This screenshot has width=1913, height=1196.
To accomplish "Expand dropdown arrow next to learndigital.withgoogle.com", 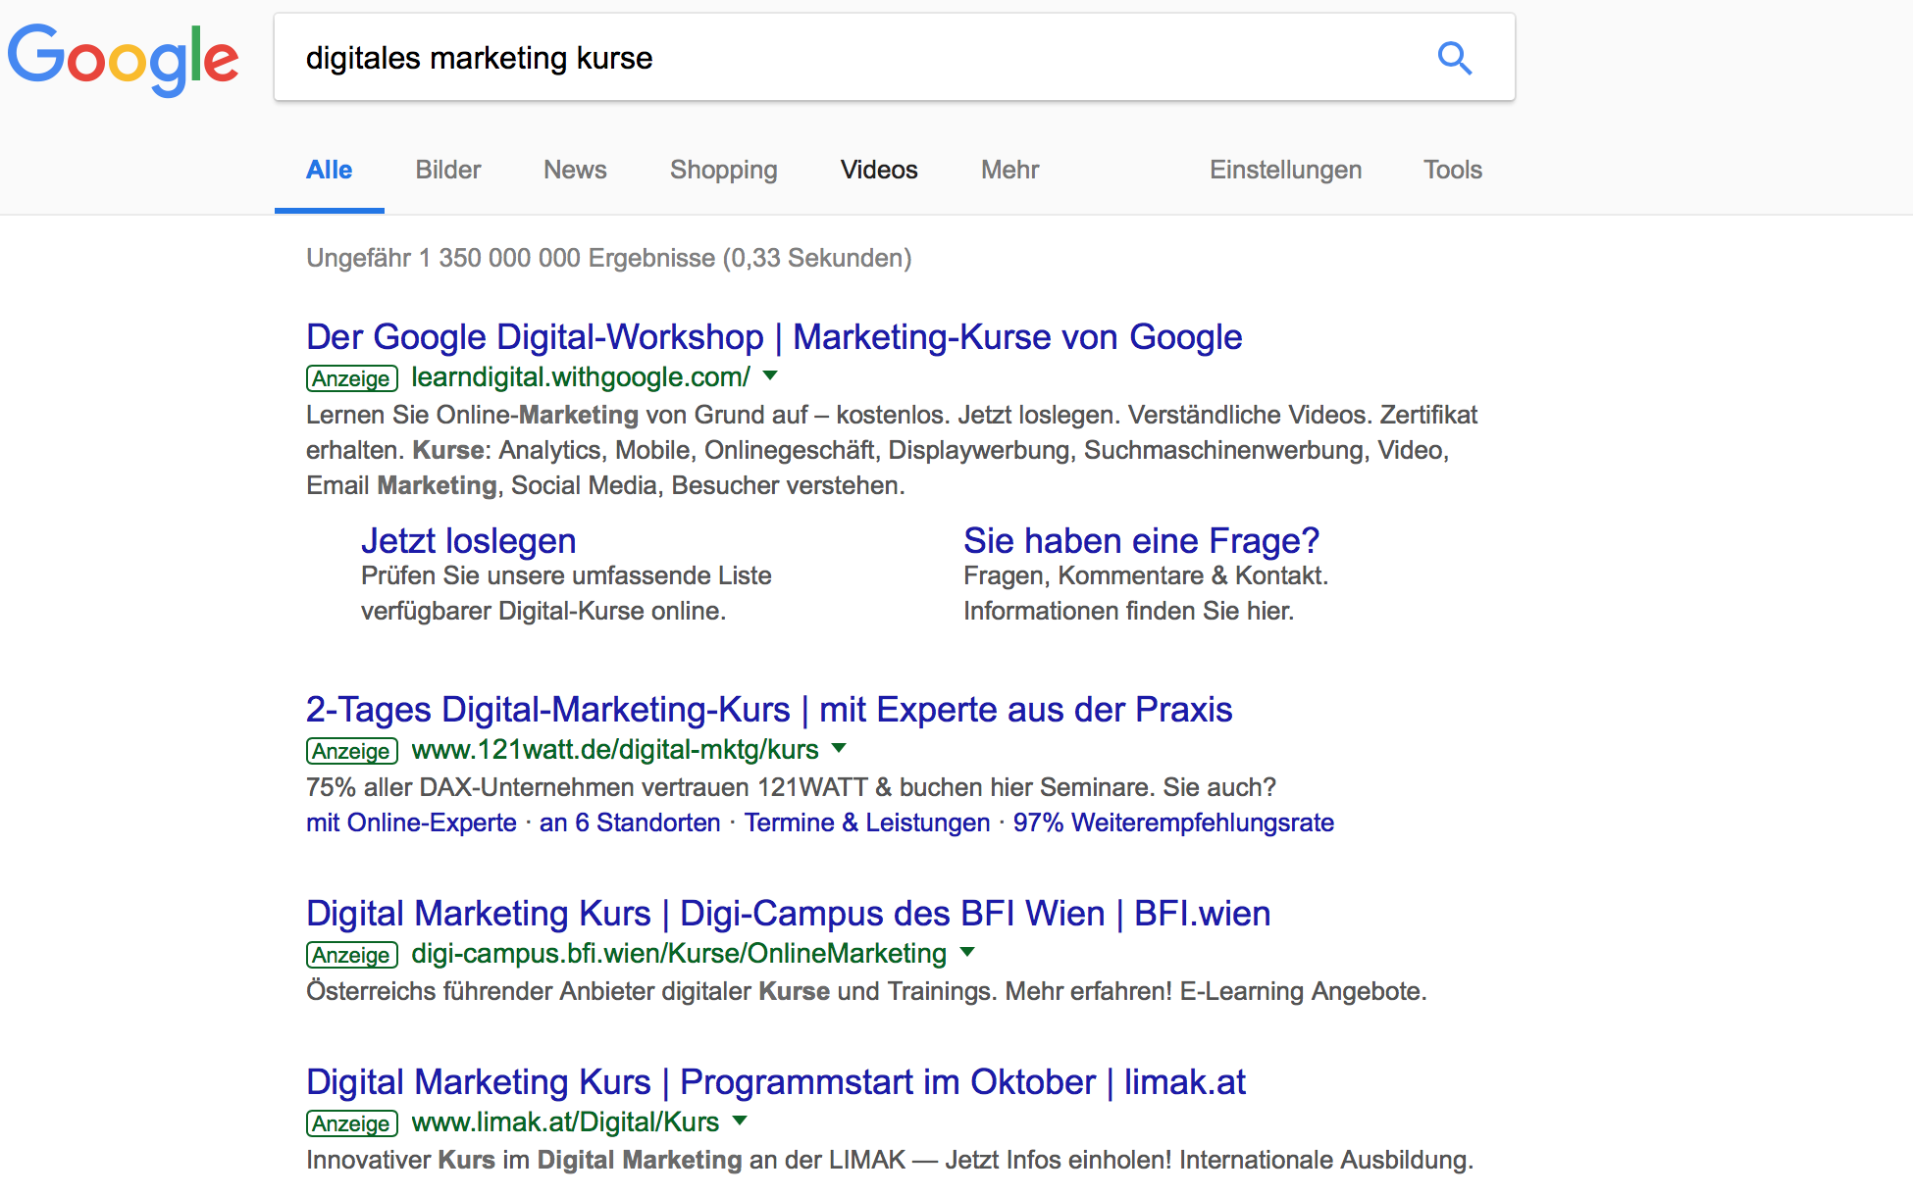I will click(x=770, y=375).
